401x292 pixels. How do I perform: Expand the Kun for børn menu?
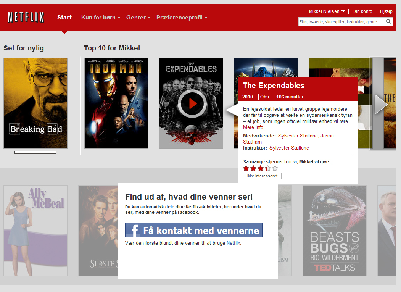[x=101, y=18]
